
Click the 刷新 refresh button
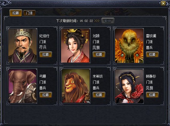[108, 21]
